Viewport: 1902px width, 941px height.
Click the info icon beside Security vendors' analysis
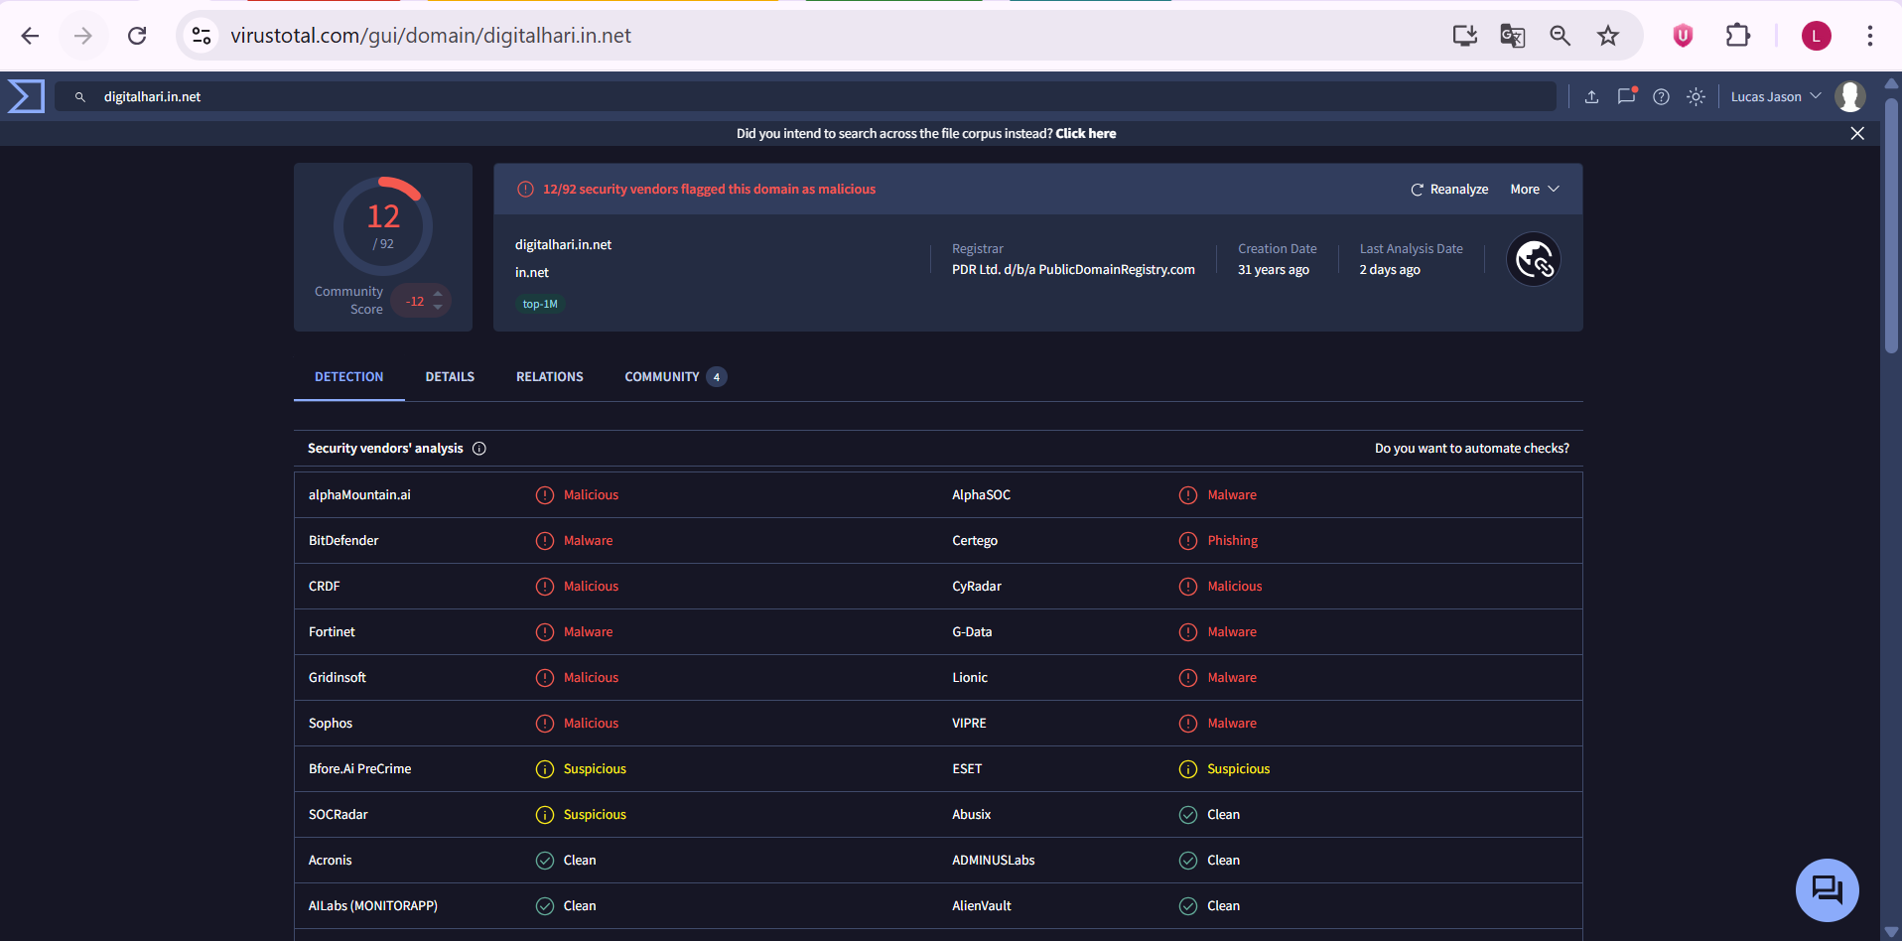[479, 449]
